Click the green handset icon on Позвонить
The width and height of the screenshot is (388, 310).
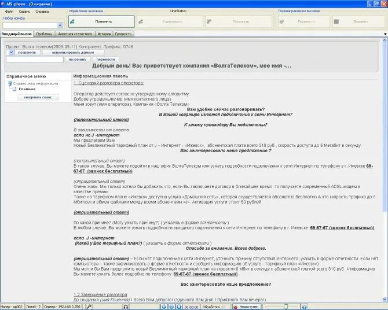(72, 22)
